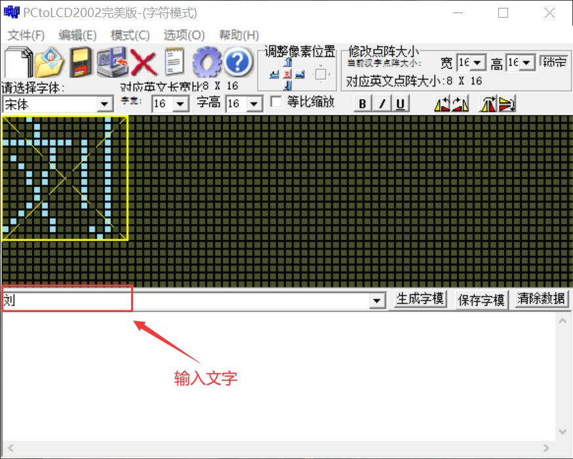Open the help icon on the toolbar
573x459 pixels.
pos(237,62)
